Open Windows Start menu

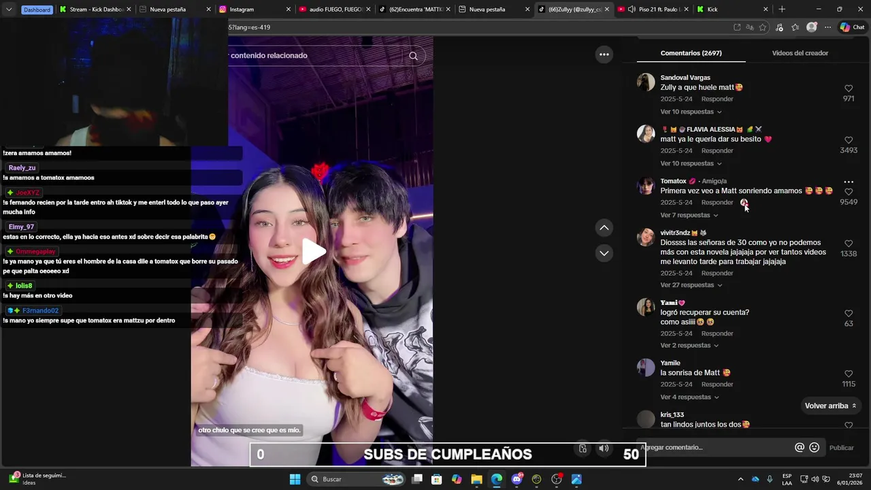[295, 479]
